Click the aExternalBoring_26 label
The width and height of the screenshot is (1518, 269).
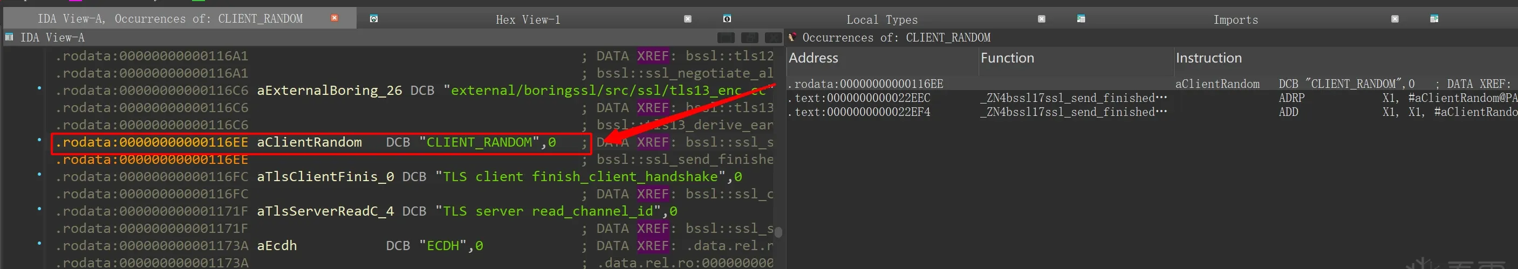tap(330, 91)
